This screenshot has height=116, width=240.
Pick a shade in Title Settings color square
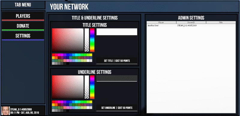click(68, 40)
